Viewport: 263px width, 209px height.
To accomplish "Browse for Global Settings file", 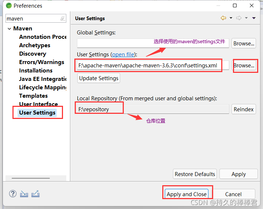I will (x=244, y=43).
